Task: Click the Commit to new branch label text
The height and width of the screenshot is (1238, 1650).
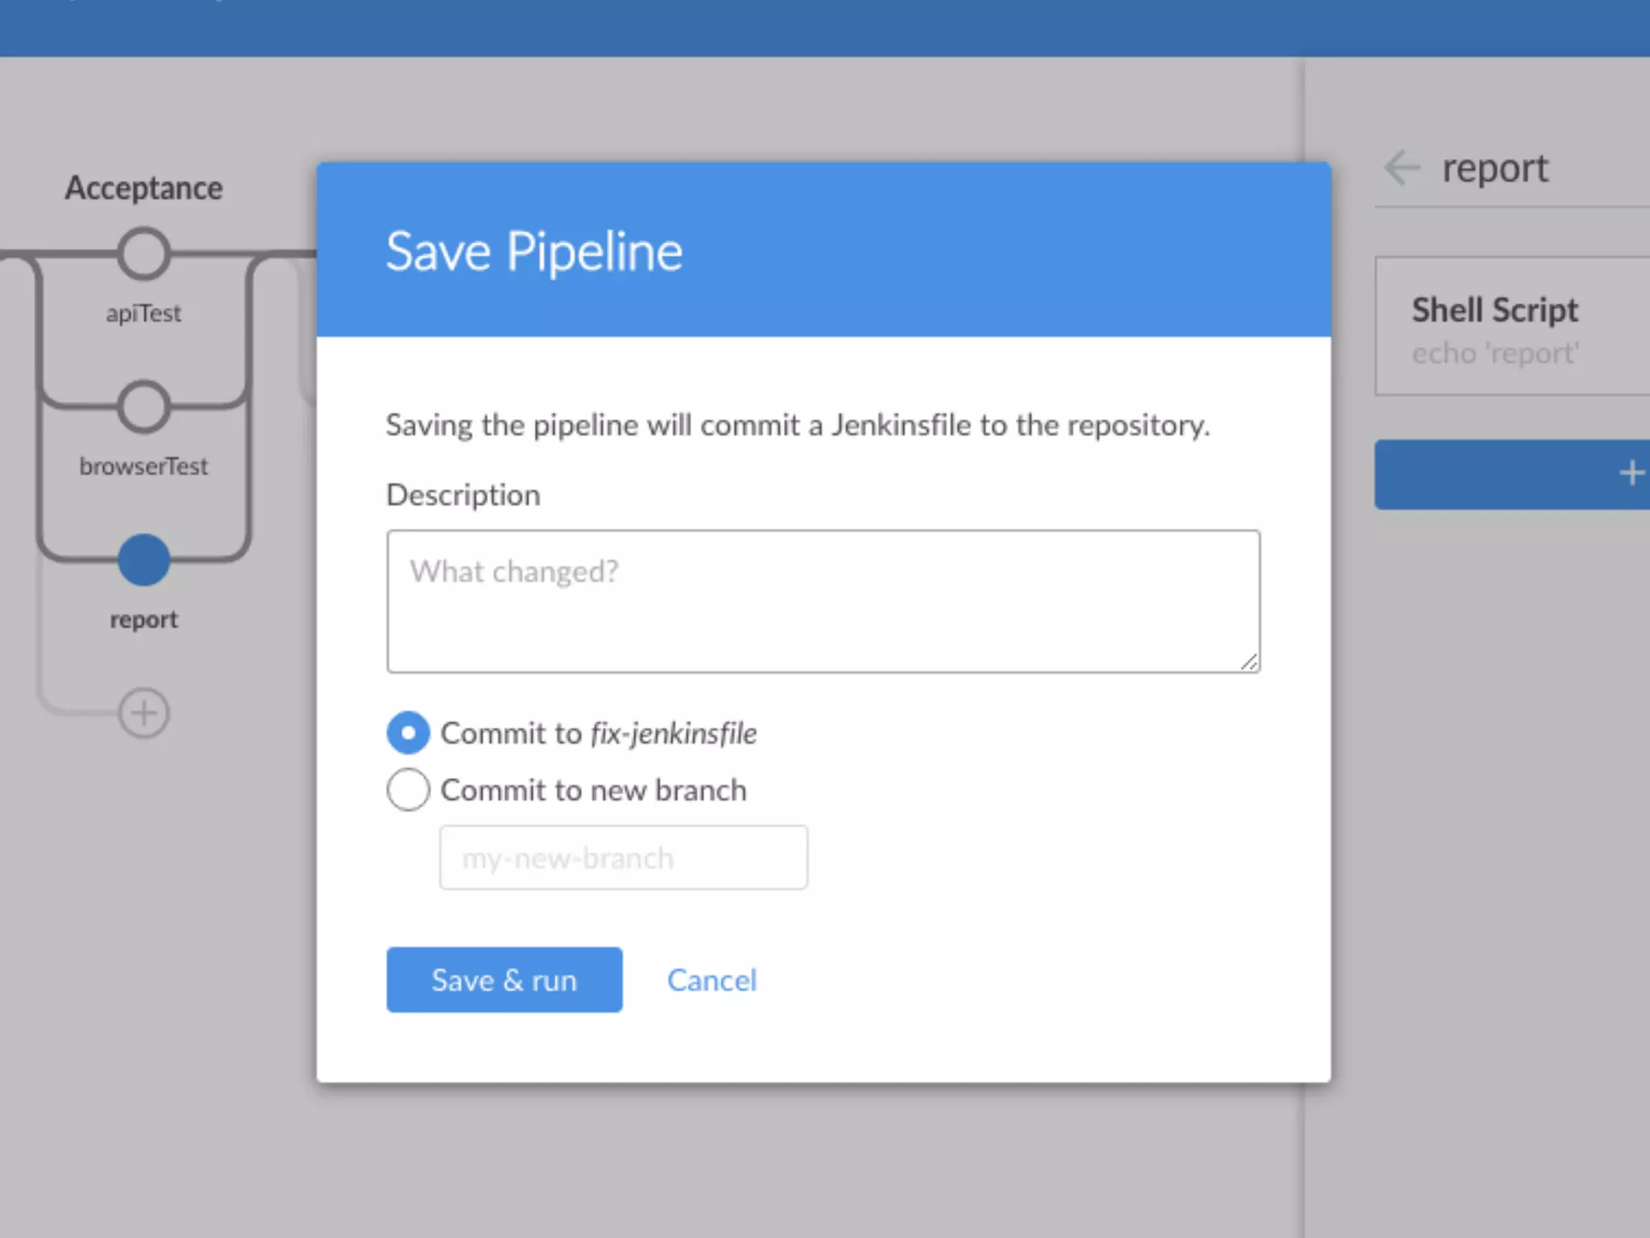Action: click(x=593, y=790)
